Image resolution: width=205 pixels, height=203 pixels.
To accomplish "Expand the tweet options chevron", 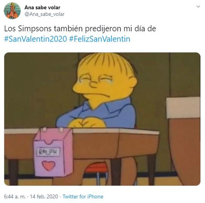I will tap(198, 6).
